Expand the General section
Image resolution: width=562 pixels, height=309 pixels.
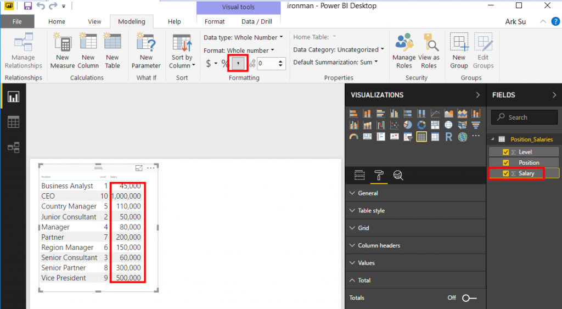coord(415,193)
